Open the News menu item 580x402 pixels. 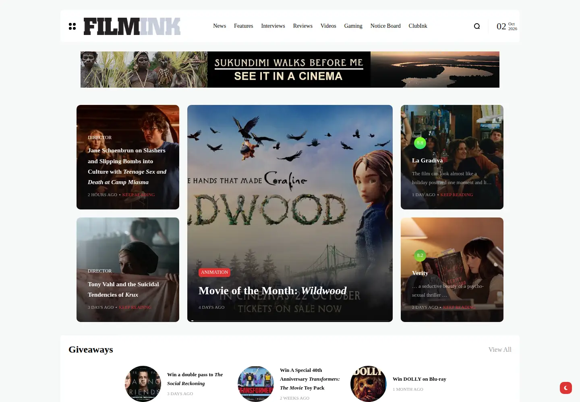pos(220,26)
